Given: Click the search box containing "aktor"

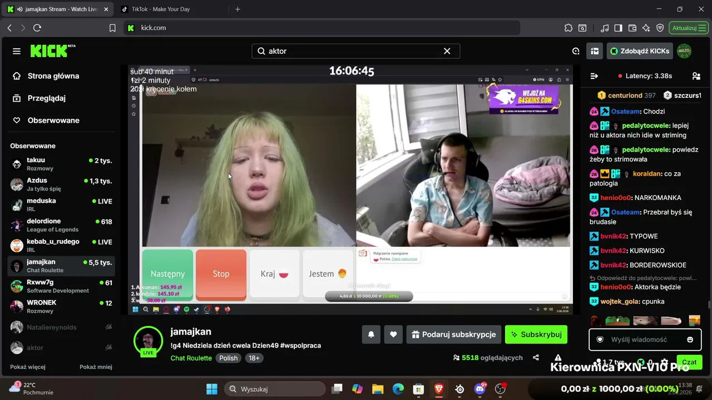Looking at the screenshot, I should (356, 51).
